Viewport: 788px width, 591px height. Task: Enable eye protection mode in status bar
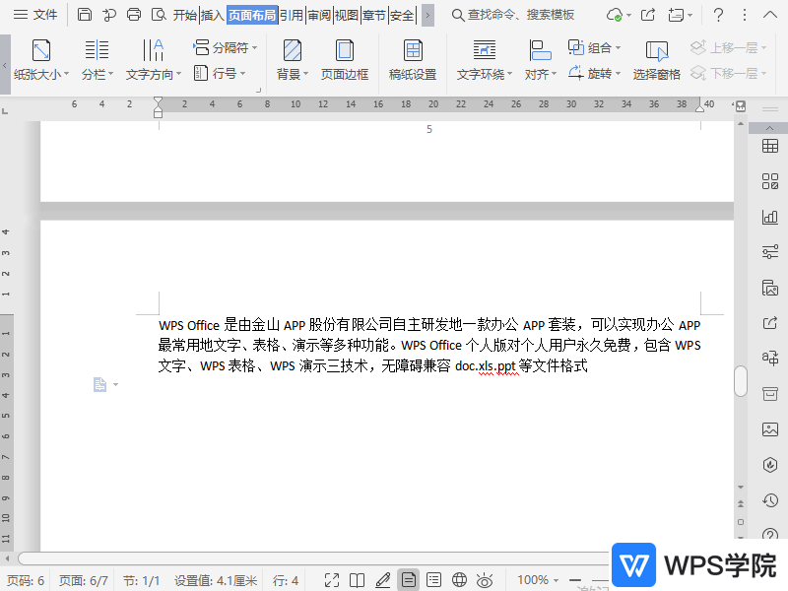tap(484, 580)
